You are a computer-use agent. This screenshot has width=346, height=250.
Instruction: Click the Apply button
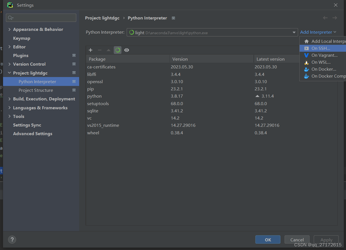click(326, 240)
